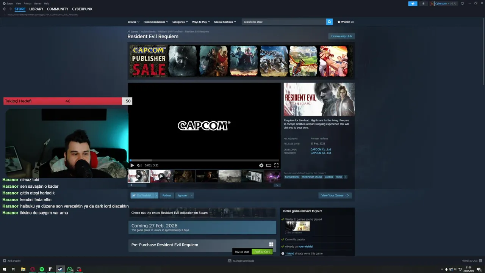This screenshot has width=485, height=273.
Task: Select the STORE tab
Action: [20, 9]
